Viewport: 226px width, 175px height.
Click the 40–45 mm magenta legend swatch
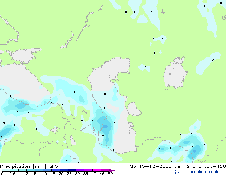(x=97, y=170)
